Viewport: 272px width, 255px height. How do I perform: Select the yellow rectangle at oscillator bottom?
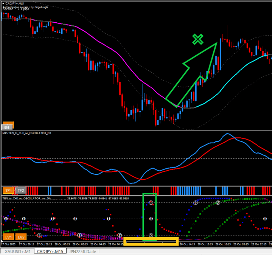pos(151,242)
